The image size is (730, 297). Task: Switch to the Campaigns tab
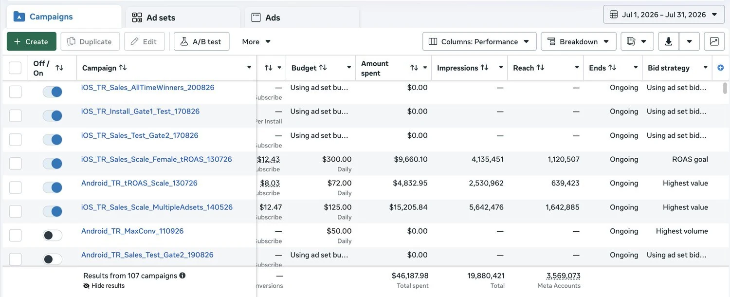[x=64, y=17]
